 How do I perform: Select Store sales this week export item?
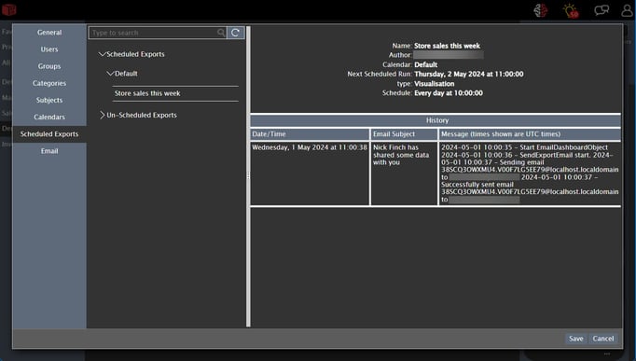tap(175, 93)
